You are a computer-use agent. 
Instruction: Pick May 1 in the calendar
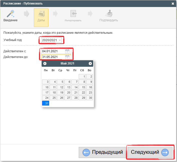[82, 76]
